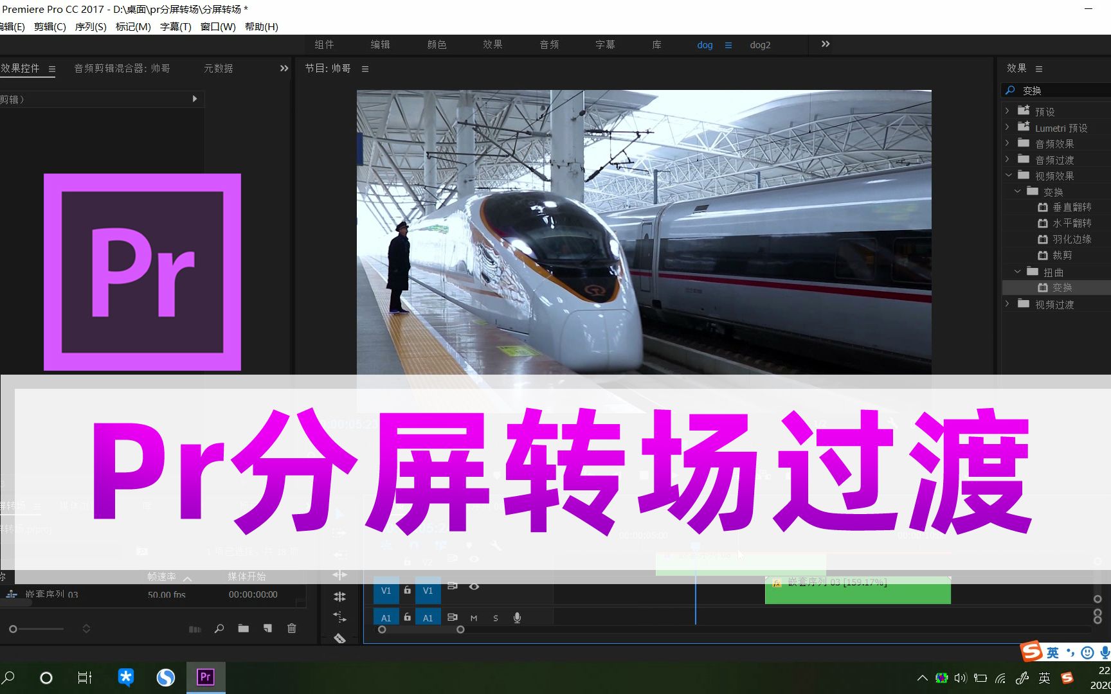
Task: Expand the 音频过渡 folder
Action: (x=1007, y=159)
